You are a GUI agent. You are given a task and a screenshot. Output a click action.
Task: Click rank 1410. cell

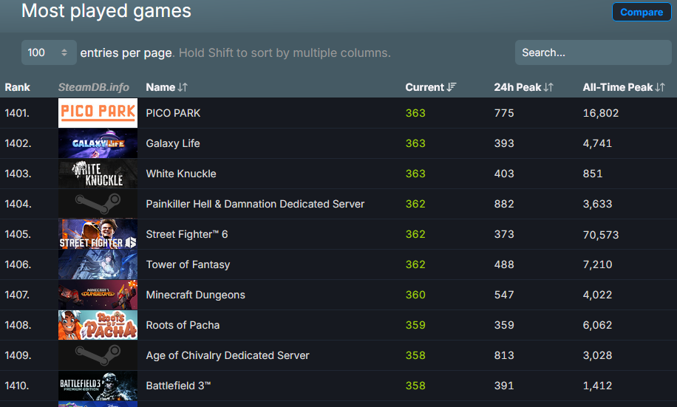[x=17, y=386]
